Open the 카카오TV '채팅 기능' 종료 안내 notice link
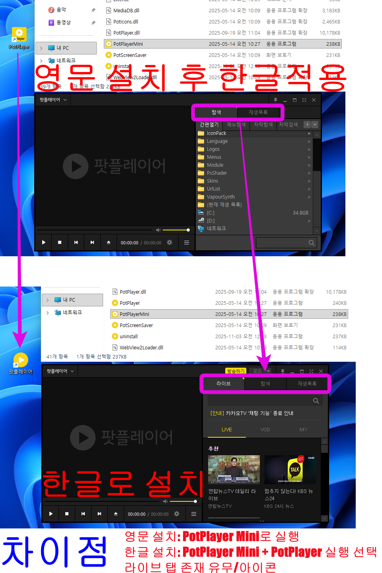382x573 pixels. 252,413
